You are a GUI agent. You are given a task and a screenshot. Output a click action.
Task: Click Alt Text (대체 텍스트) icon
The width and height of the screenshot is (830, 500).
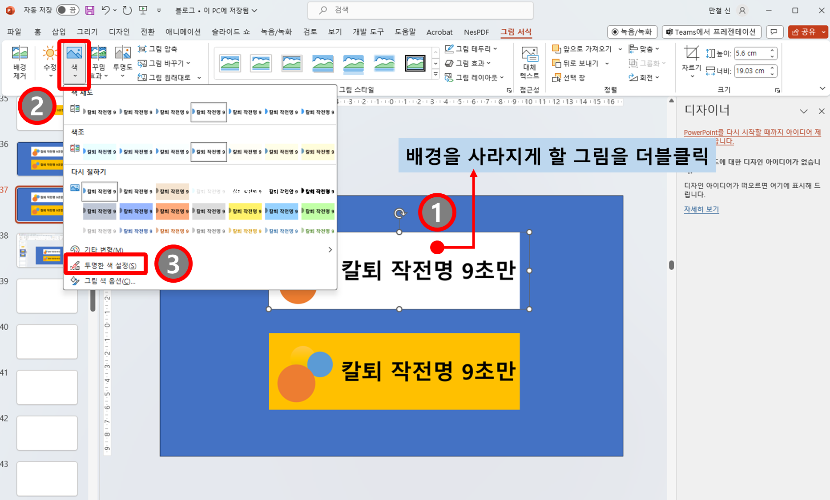(529, 62)
